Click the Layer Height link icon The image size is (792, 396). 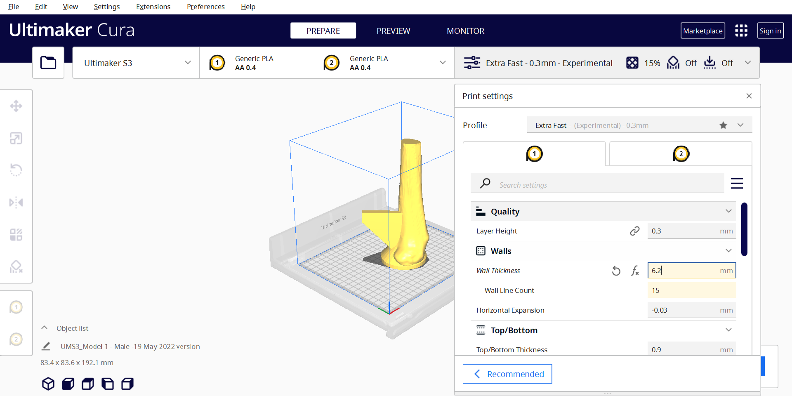point(634,231)
